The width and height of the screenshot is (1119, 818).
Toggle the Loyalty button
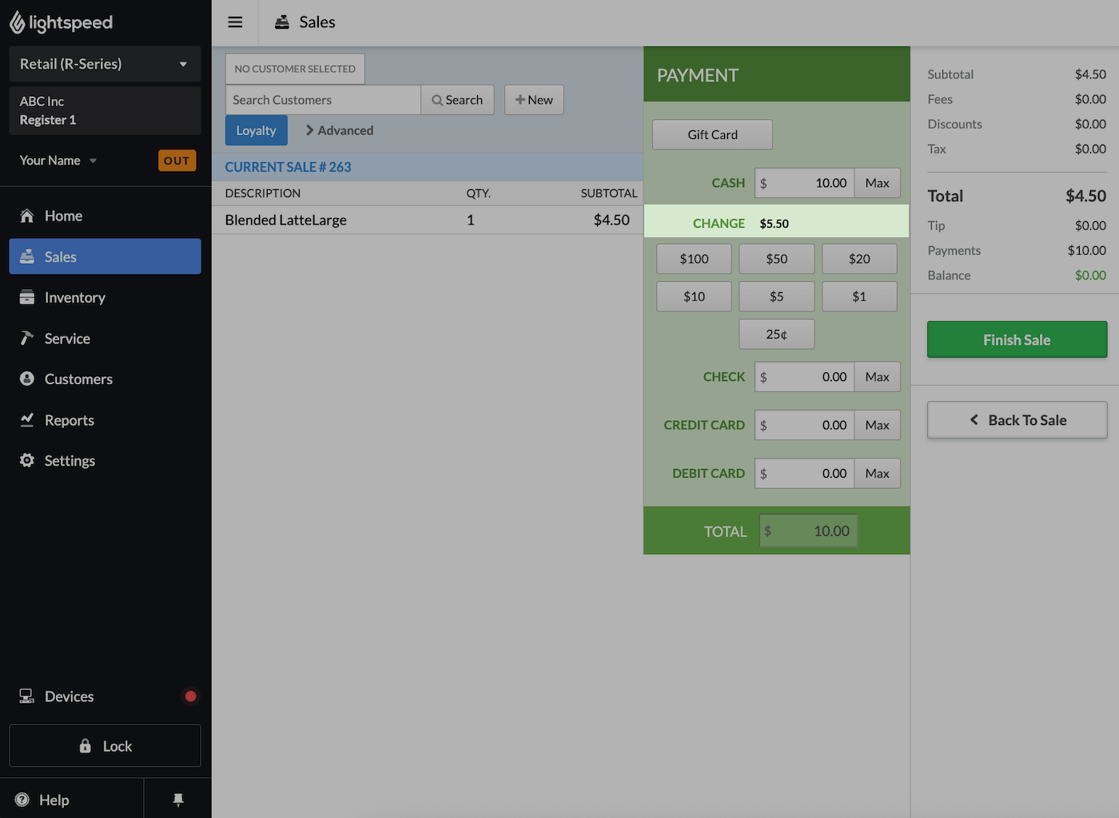click(x=256, y=130)
